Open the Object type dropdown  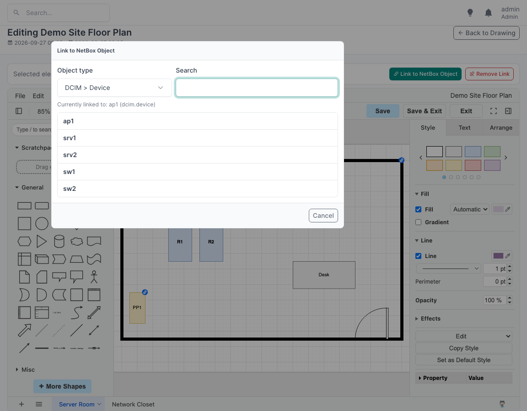[x=114, y=88]
